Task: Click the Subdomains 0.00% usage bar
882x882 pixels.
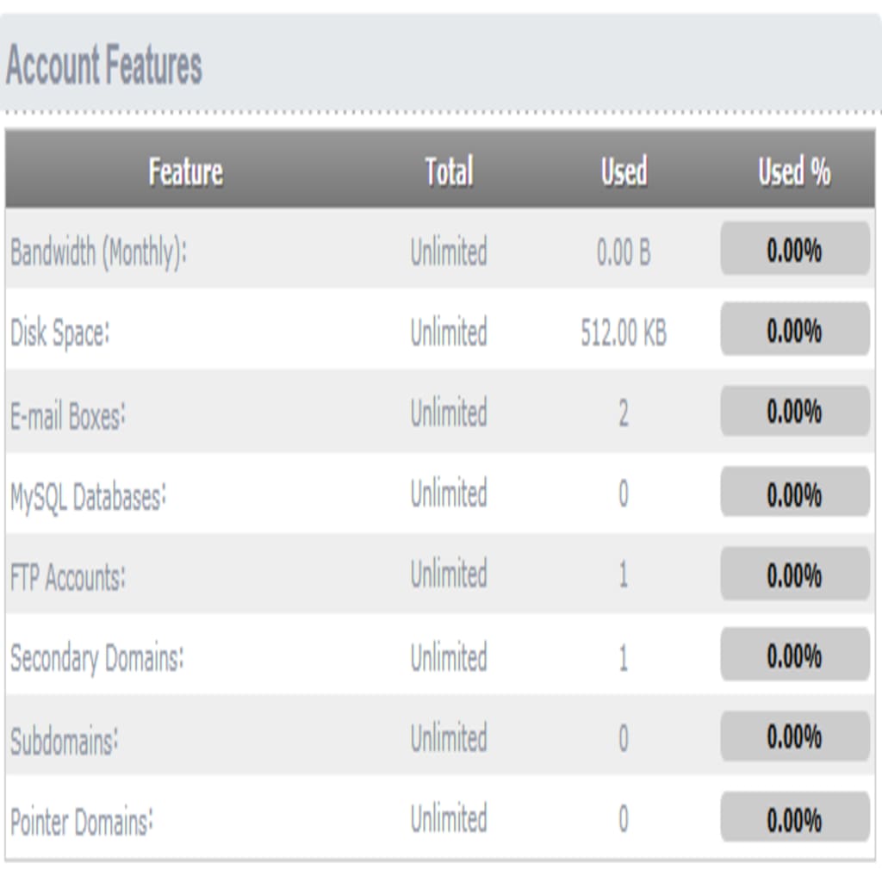Action: [x=795, y=736]
